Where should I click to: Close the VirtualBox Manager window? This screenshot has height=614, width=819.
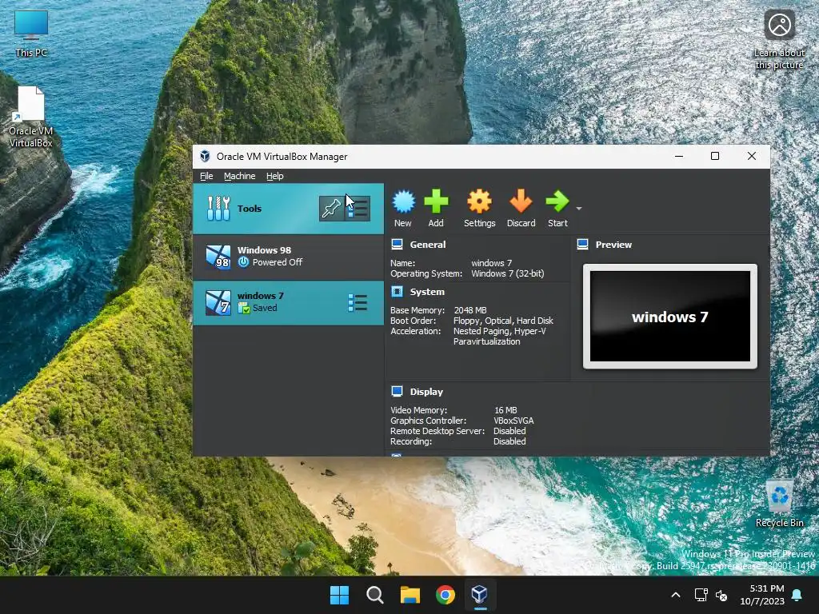[752, 156]
